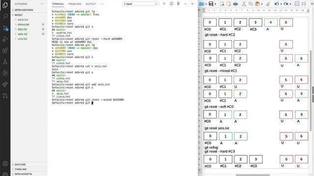This screenshot has height=176, width=314.
Task: Click the snap guides hash icon
Action: tap(304, 4)
